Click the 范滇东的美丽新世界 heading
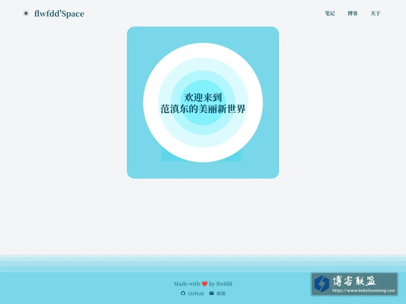 203,109
